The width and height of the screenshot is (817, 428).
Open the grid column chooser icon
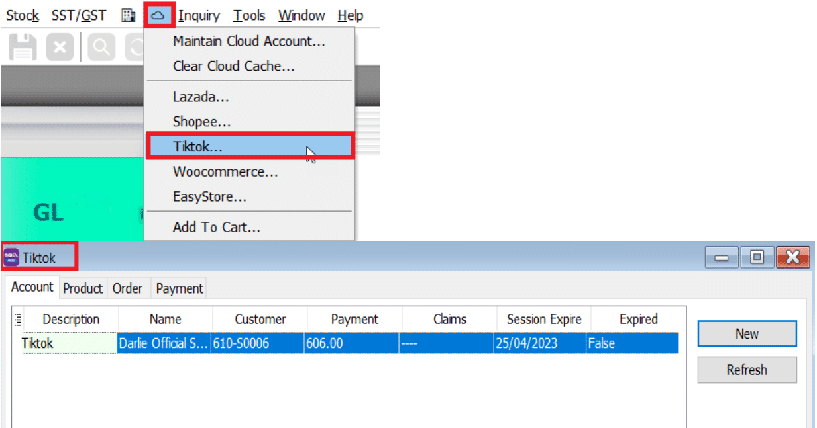point(18,320)
